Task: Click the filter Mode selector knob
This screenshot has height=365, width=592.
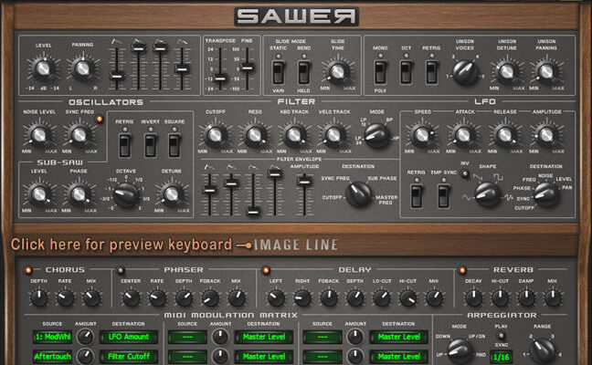Action: 376,135
